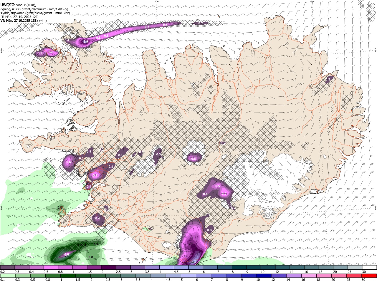This screenshot has height=282, width=377.
Task: Click the light lavender swatch labeled 4 in the snow legend
Action: [166, 268]
